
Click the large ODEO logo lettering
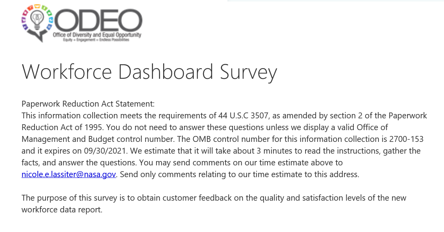pyautogui.click(x=98, y=20)
